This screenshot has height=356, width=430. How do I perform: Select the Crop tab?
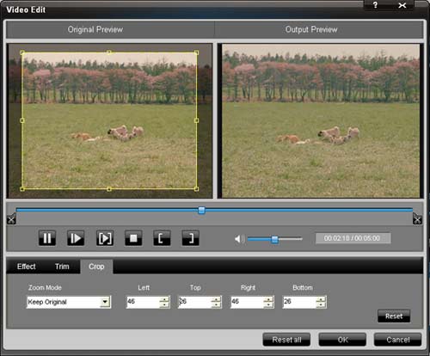(x=96, y=267)
